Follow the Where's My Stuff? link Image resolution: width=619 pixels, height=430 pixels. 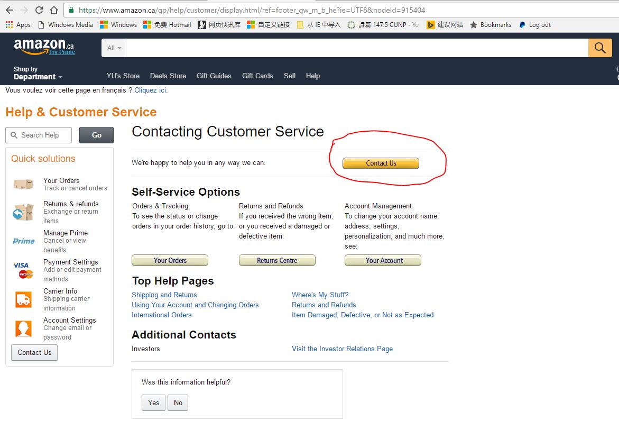click(x=320, y=295)
